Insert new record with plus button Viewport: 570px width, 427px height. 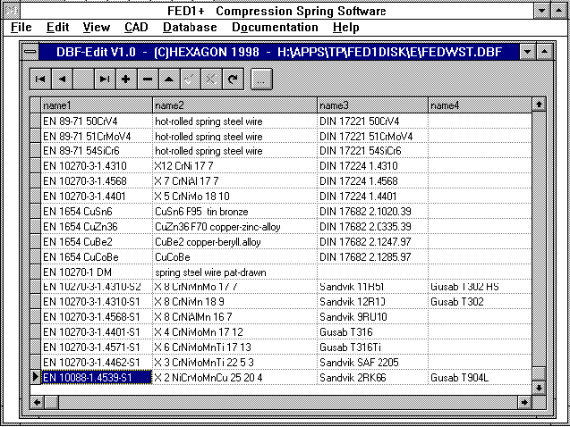(126, 79)
